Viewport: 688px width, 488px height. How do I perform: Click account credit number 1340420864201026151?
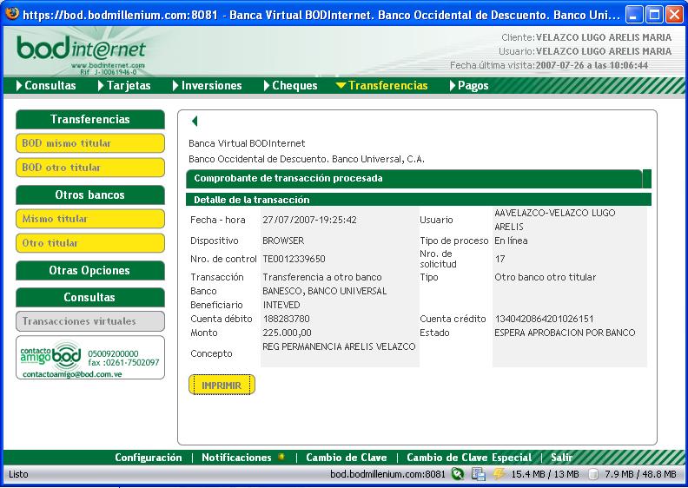tap(544, 319)
